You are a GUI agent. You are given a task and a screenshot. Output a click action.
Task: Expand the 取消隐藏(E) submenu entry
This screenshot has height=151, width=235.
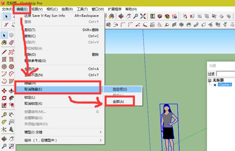(x=60, y=89)
